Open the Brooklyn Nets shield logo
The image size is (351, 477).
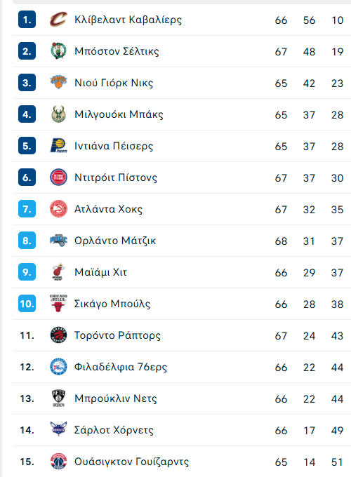[x=58, y=398]
